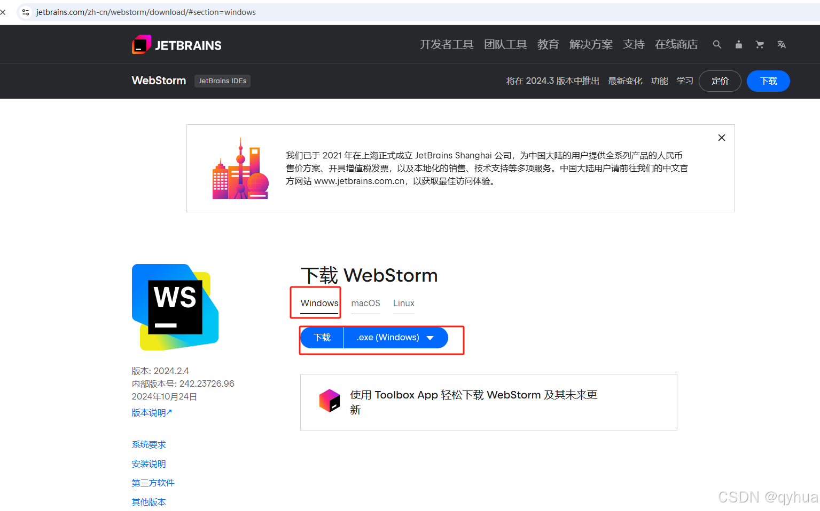The height and width of the screenshot is (511, 820).
Task: Open the 解决方案 menu
Action: 591,45
